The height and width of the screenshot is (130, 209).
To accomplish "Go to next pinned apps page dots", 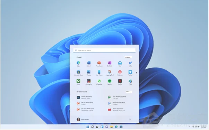I will click(137, 74).
